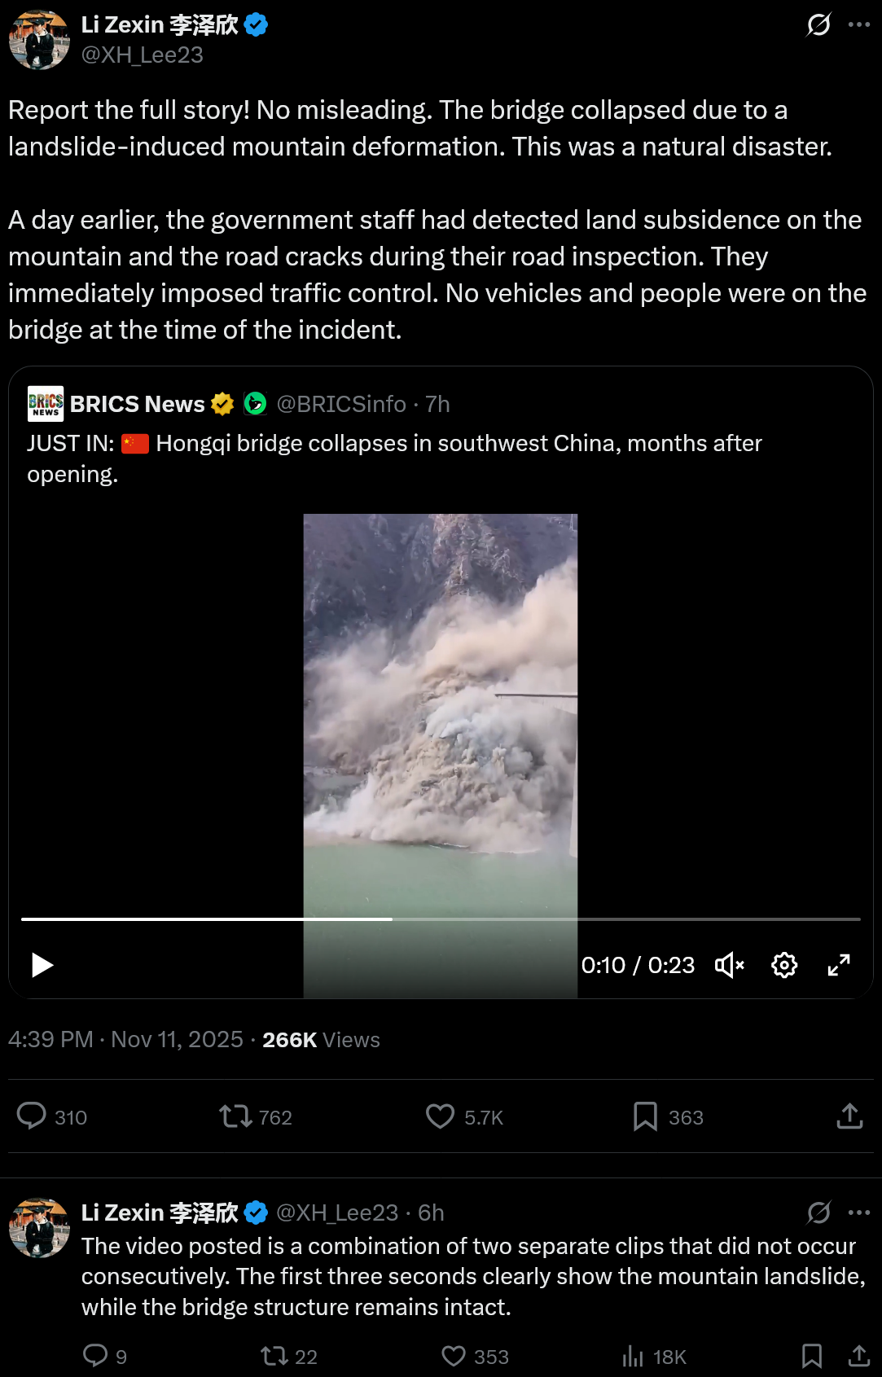Open @XH_Lee23 handle link at top
Image resolution: width=882 pixels, height=1377 pixels.
[x=143, y=55]
